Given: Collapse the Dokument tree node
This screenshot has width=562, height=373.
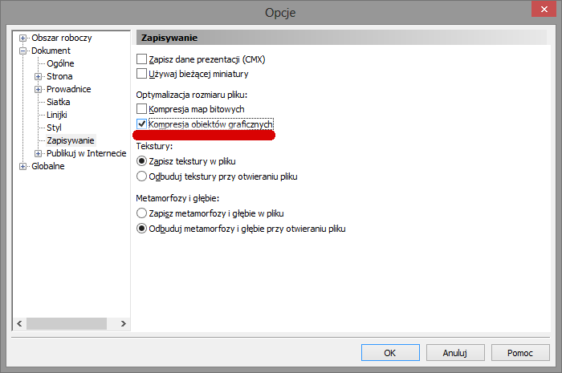Looking at the screenshot, I should click(x=23, y=51).
